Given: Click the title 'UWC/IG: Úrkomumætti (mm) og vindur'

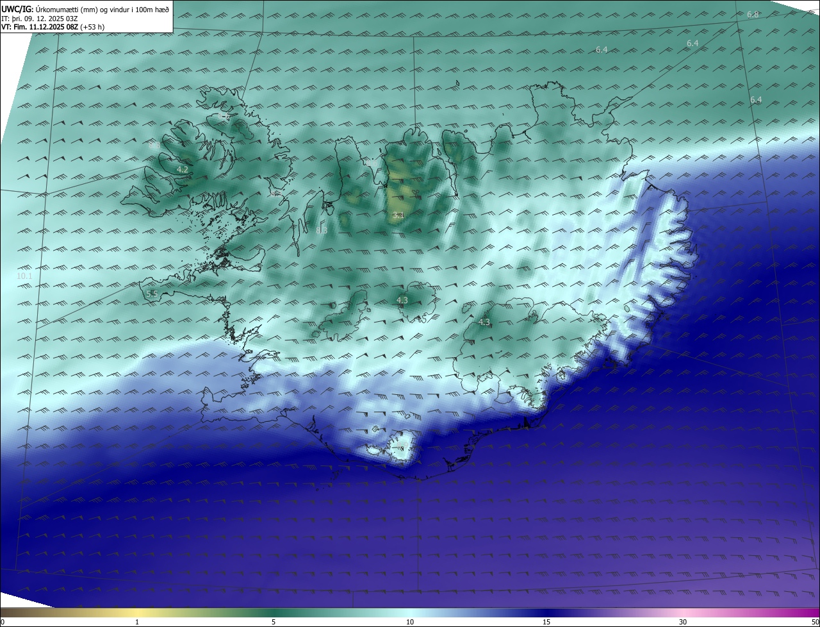Looking at the screenshot, I should pyautogui.click(x=85, y=9).
